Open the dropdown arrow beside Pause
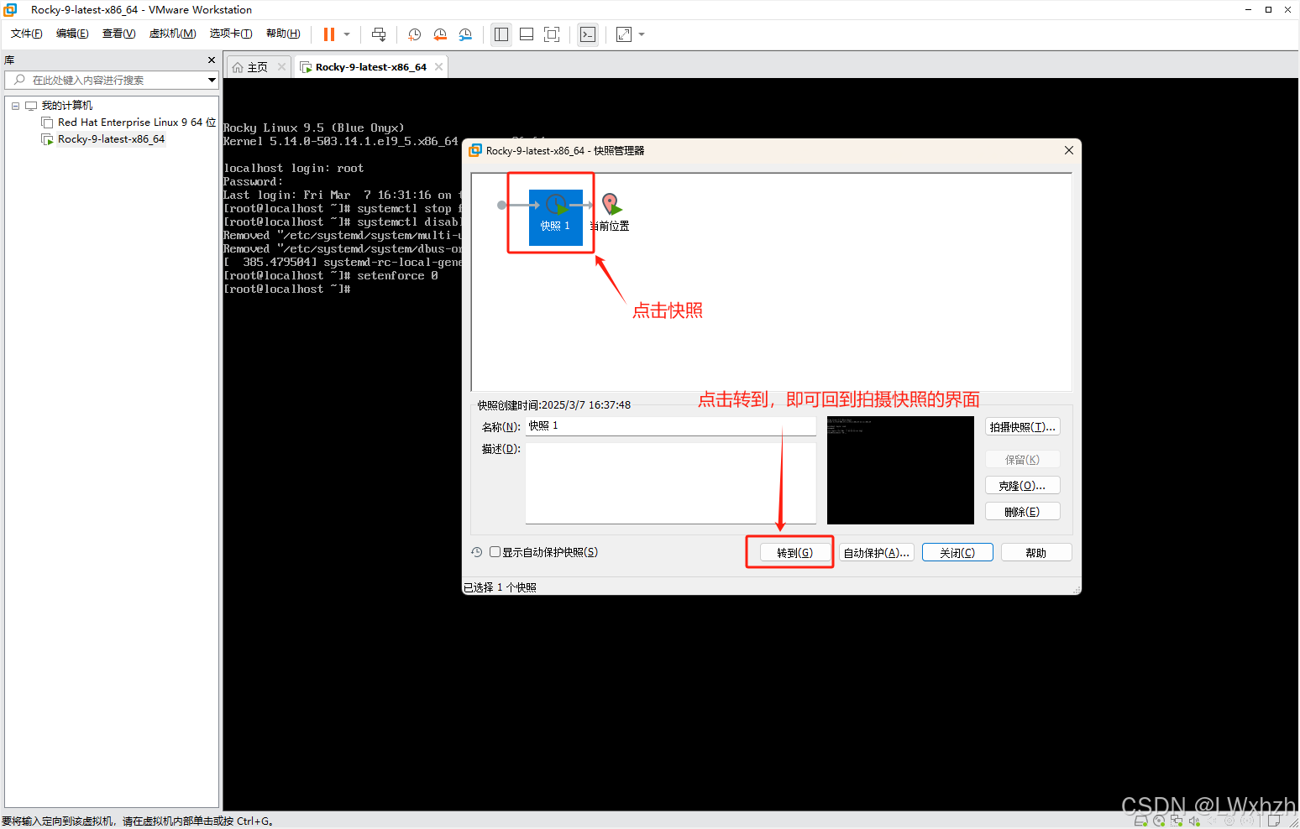 pyautogui.click(x=347, y=34)
